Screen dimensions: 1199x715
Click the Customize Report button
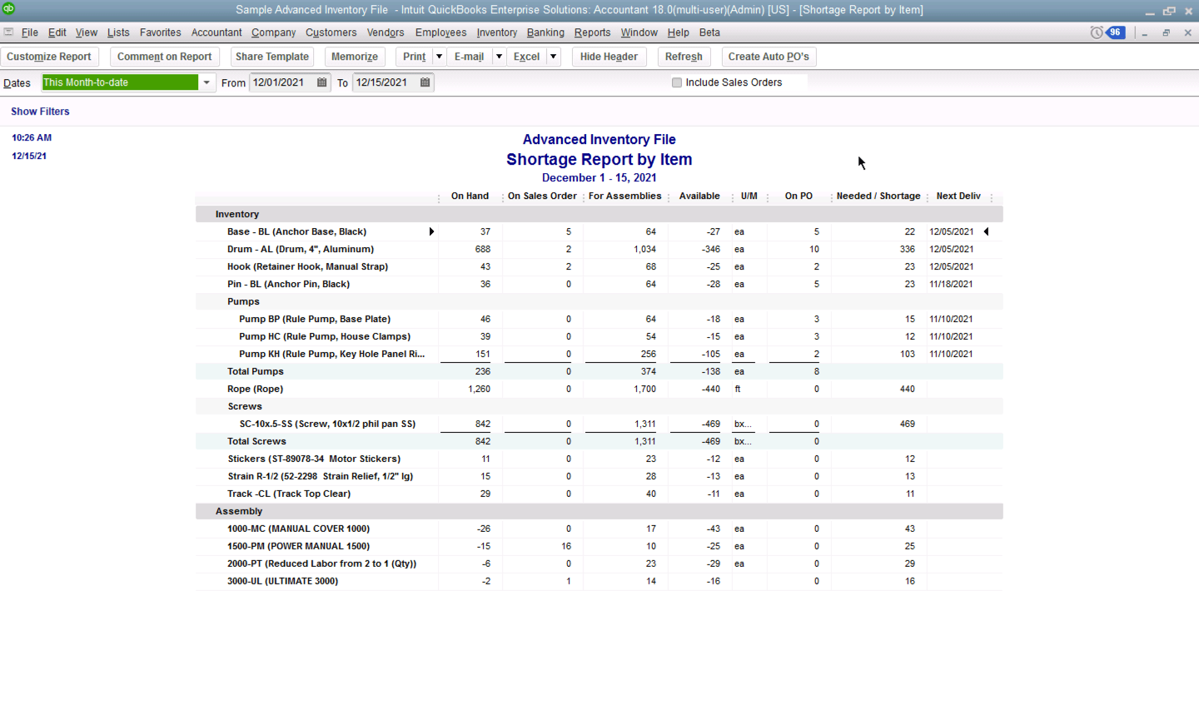tap(49, 57)
